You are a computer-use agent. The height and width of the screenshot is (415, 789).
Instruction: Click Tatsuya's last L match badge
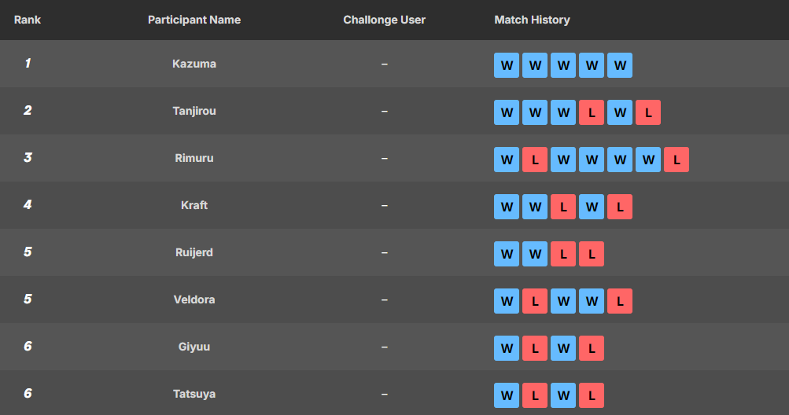tap(592, 395)
